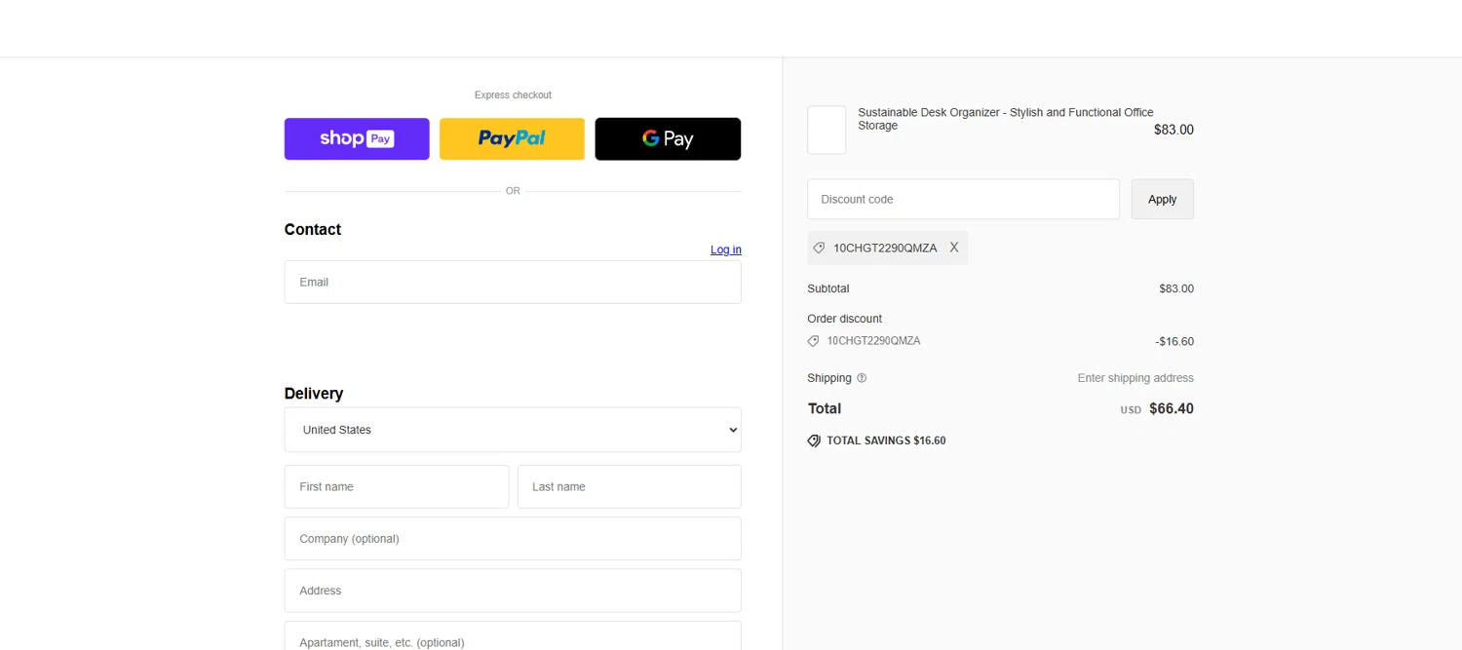Image resolution: width=1462 pixels, height=650 pixels.
Task: Focus the Company (optional) field
Action: coord(513,538)
